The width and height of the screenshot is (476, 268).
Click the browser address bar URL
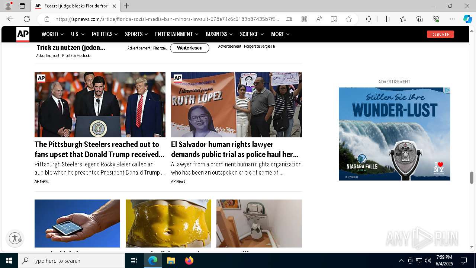(x=167, y=19)
